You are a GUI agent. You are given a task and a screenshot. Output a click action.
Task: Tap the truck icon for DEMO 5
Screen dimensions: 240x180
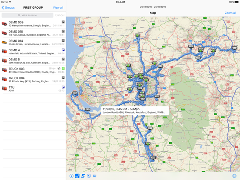coord(4,60)
